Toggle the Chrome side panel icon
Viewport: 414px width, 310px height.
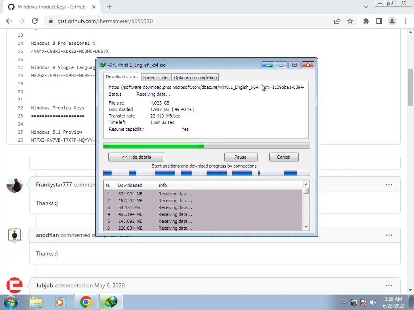379,21
